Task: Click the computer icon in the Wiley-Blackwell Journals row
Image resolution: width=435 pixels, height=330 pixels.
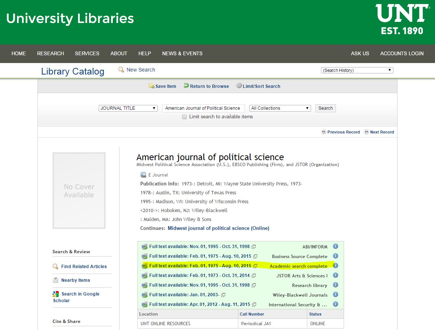Action: (x=144, y=295)
